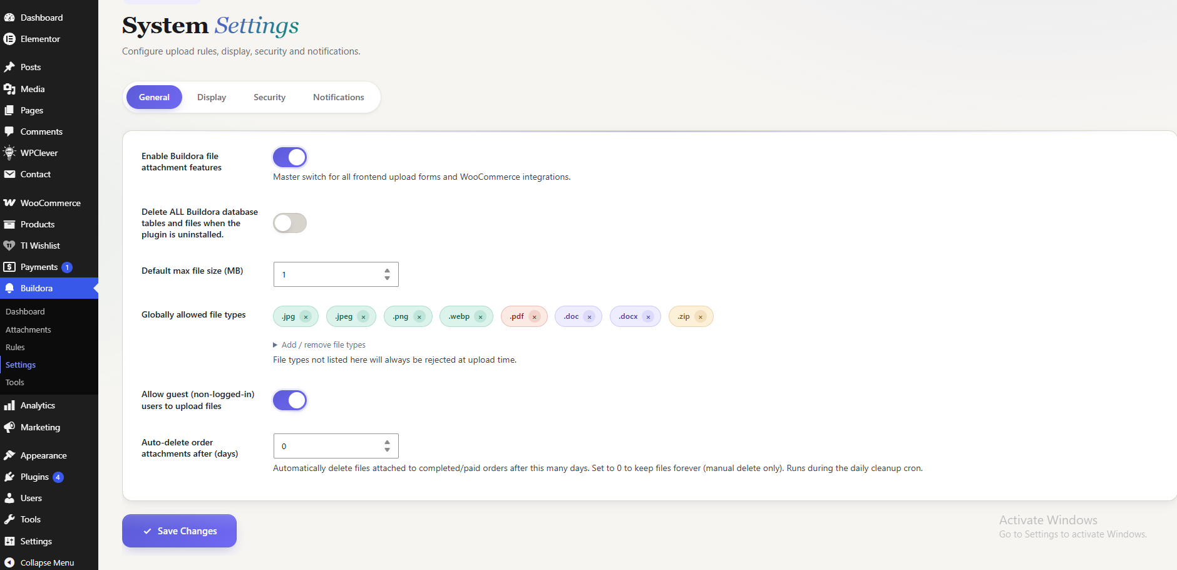Toggle Enable Buildora file attachment features switch
The width and height of the screenshot is (1177, 570).
(x=290, y=157)
